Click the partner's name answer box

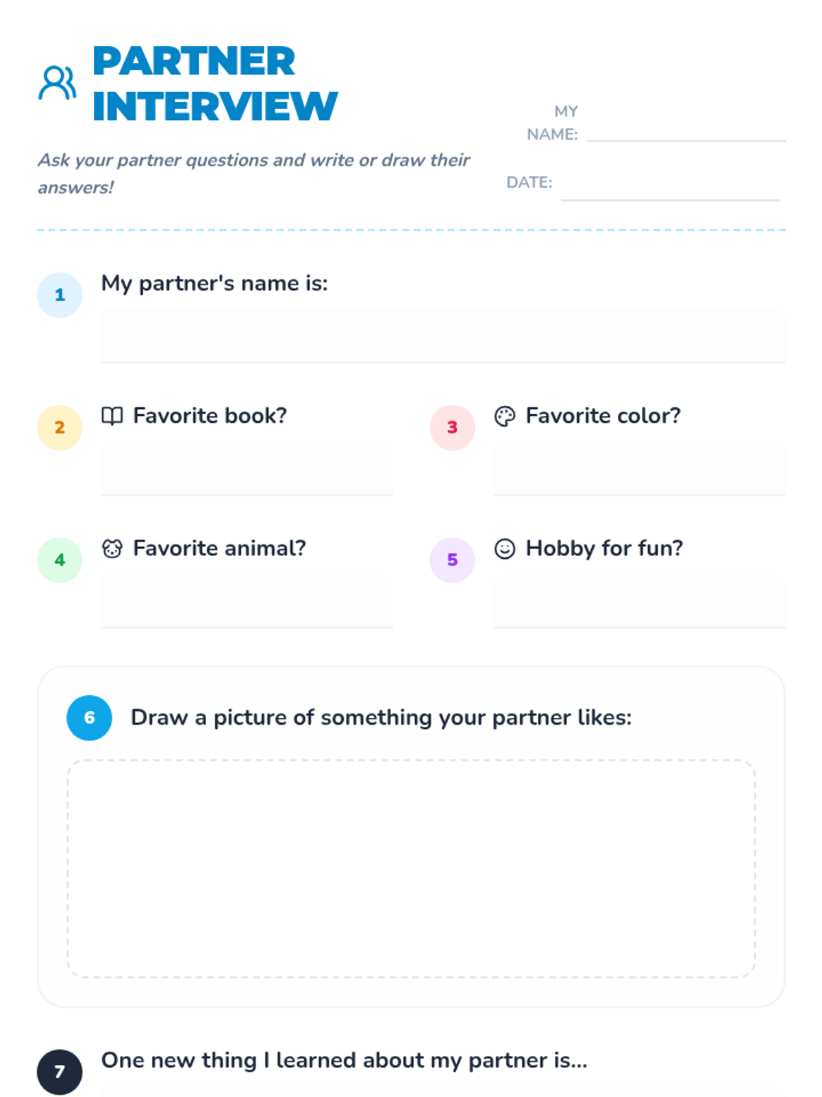pos(443,336)
